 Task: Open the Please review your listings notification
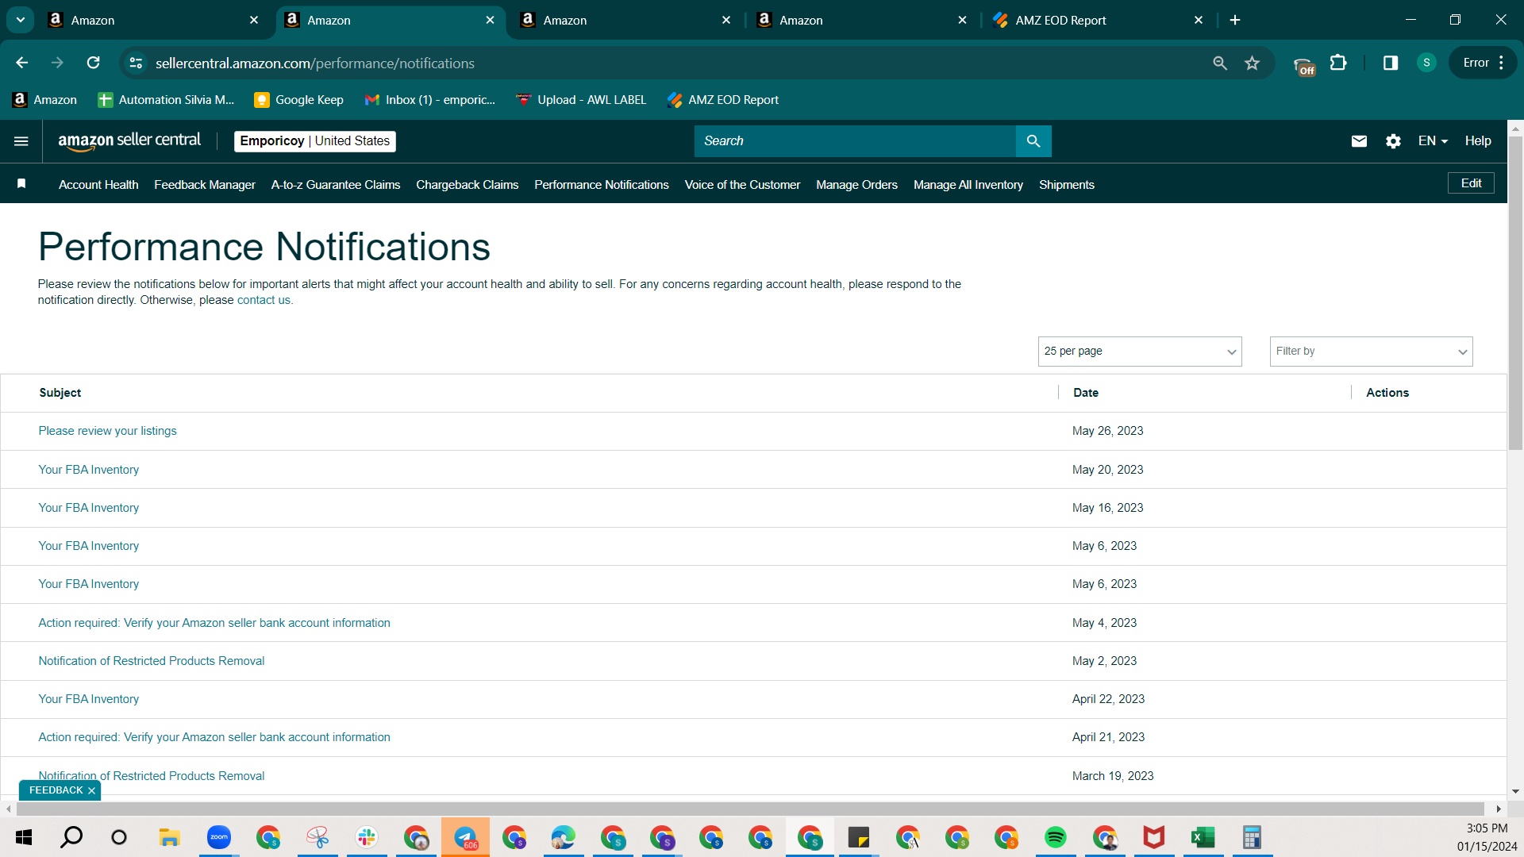pyautogui.click(x=107, y=431)
